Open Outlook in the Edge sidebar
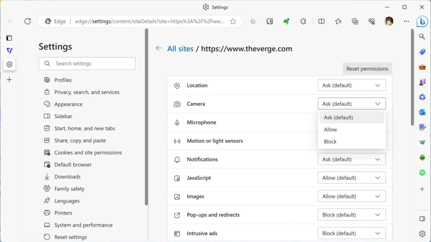Screen dimensions: 431x242 (x=422, y=112)
